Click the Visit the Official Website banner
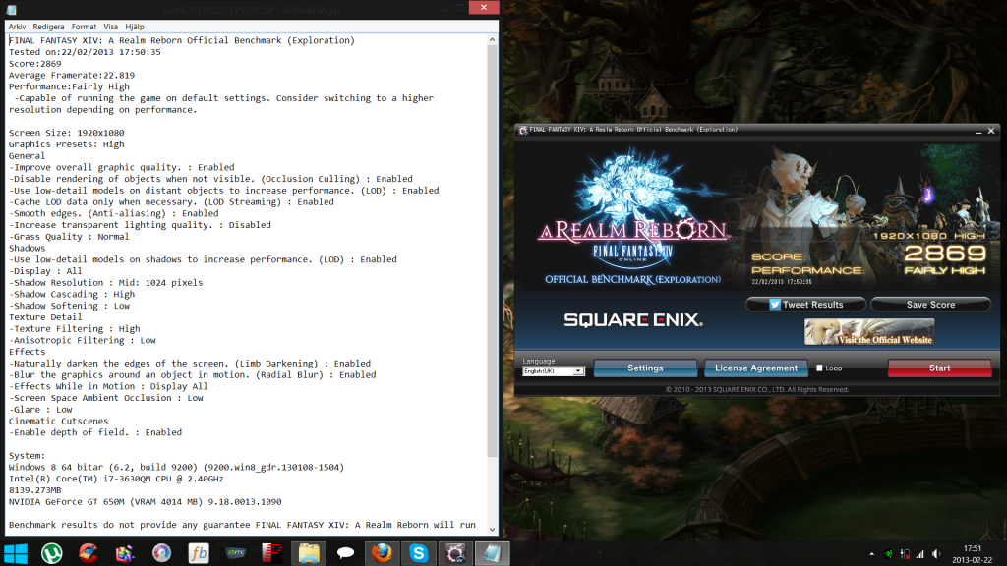The height and width of the screenshot is (566, 1007). 868,334
